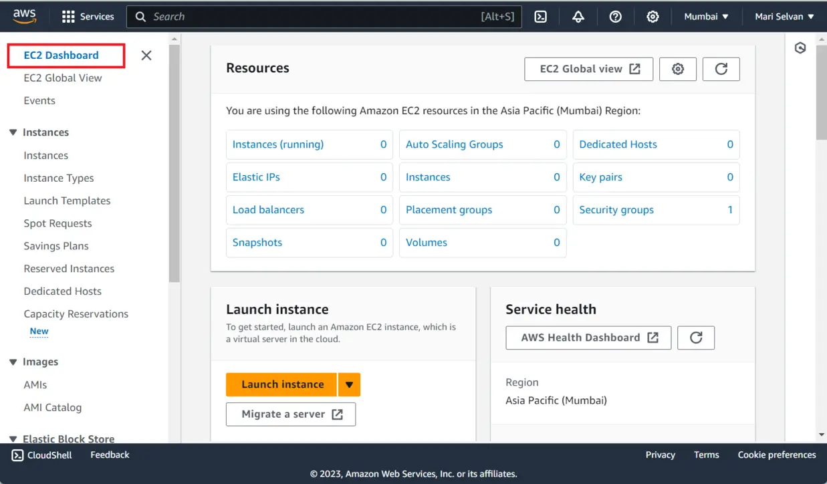This screenshot has width=827, height=484.
Task: Refresh the Resources panel
Action: click(721, 69)
